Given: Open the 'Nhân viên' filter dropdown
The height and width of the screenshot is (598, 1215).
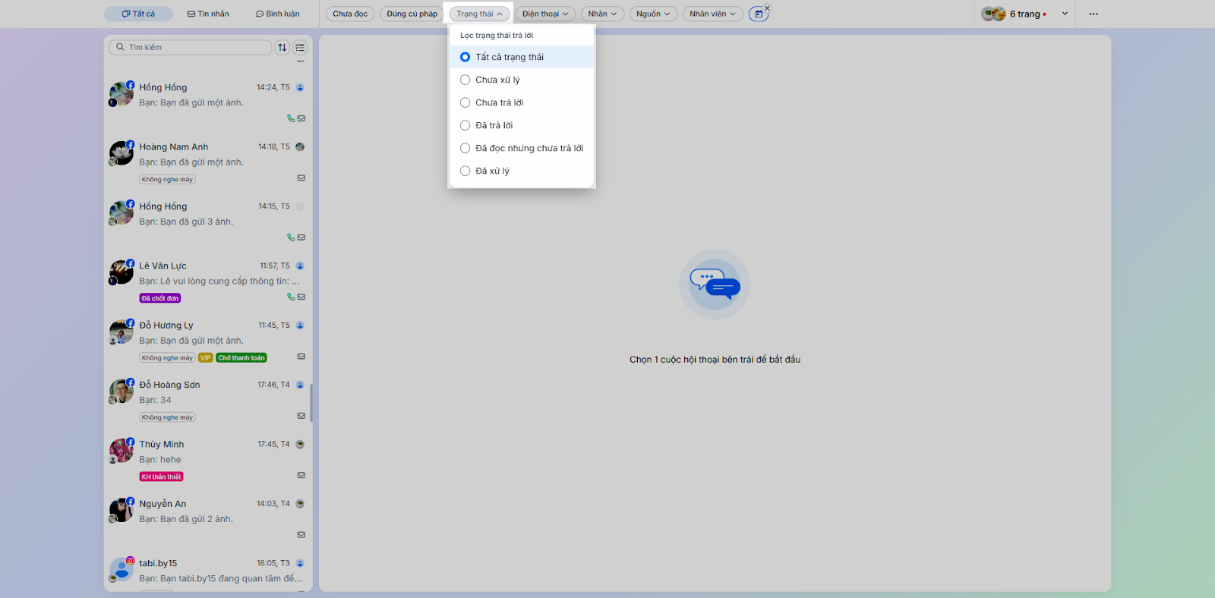Looking at the screenshot, I should [x=712, y=14].
